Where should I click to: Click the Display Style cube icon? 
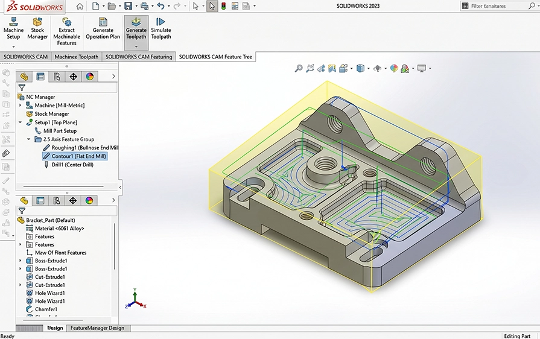360,69
